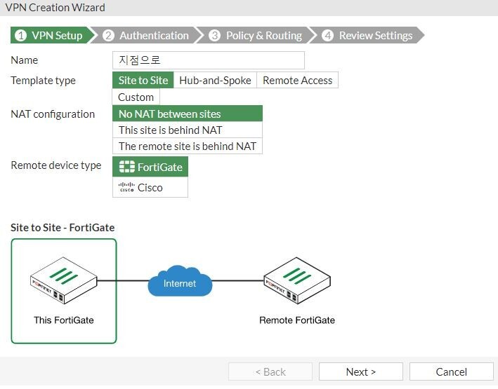Click the Internet cloud icon
The width and height of the screenshot is (498, 389).
(x=180, y=281)
